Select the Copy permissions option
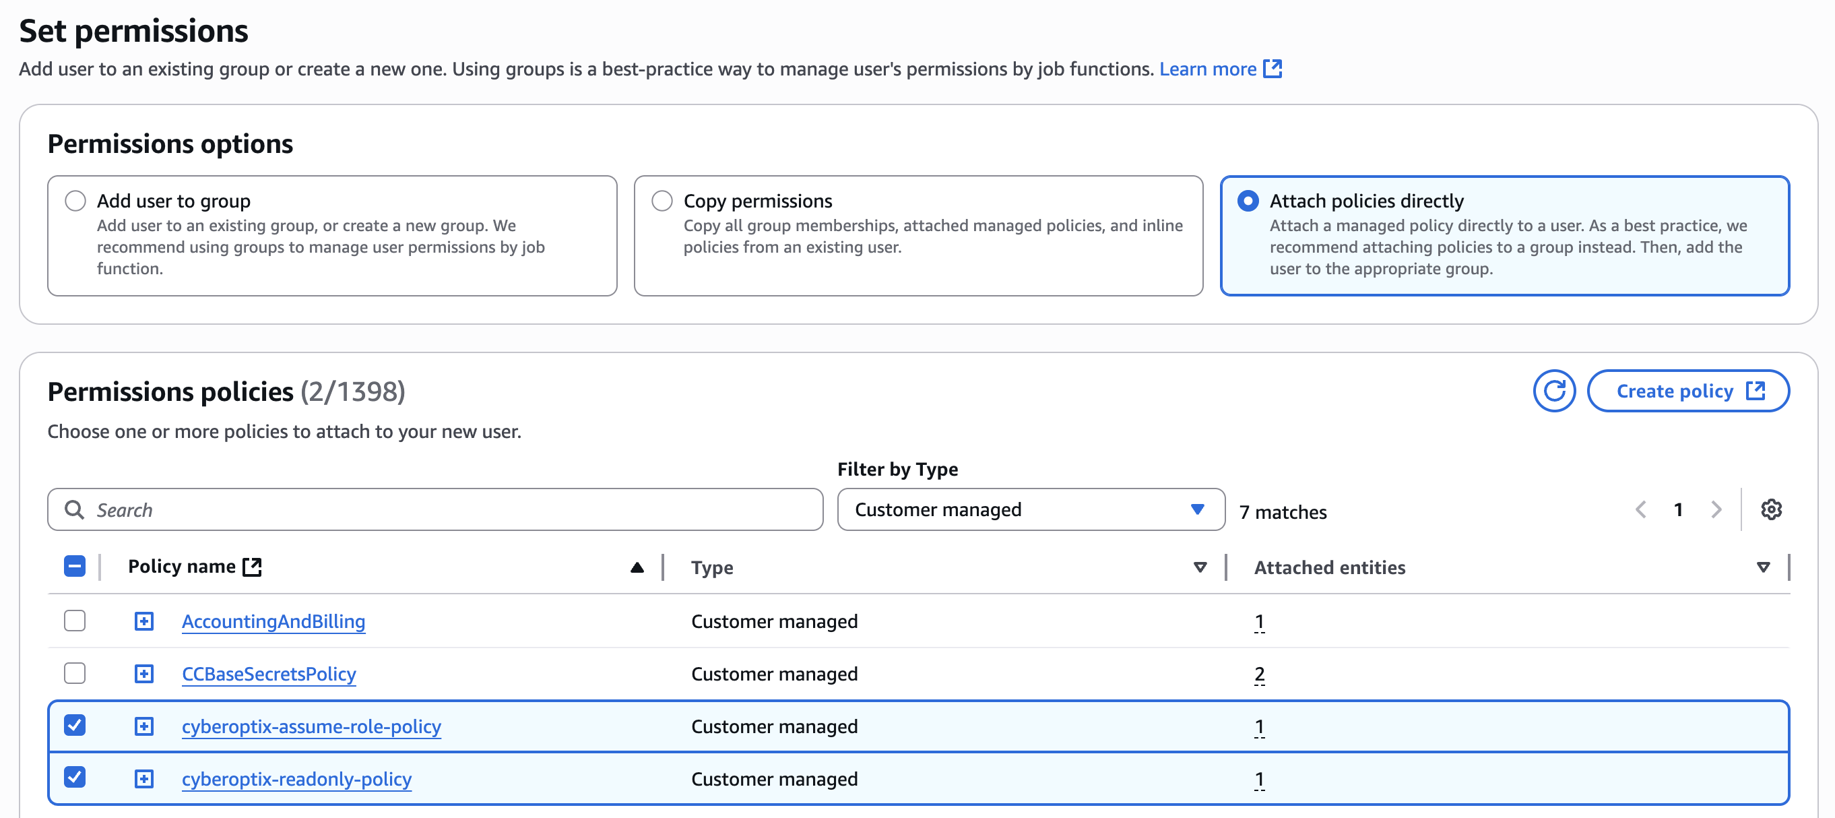 click(x=662, y=200)
